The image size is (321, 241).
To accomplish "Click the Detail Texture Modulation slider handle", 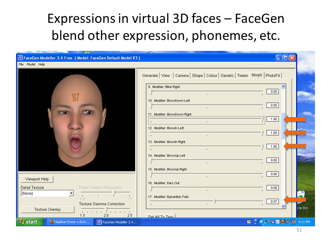I will tap(114, 192).
